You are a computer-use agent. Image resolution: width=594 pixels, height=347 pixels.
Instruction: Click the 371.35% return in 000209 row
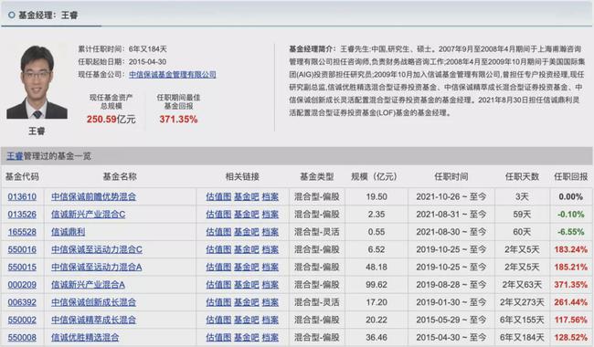(571, 285)
